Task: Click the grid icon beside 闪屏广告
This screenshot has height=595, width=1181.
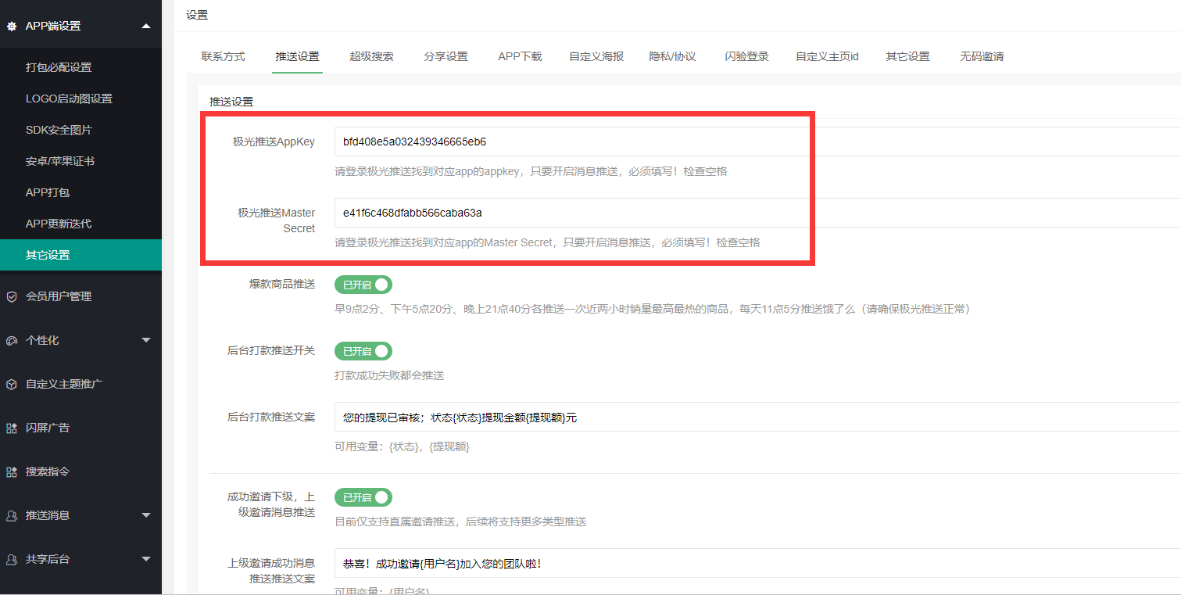Action: (11, 428)
